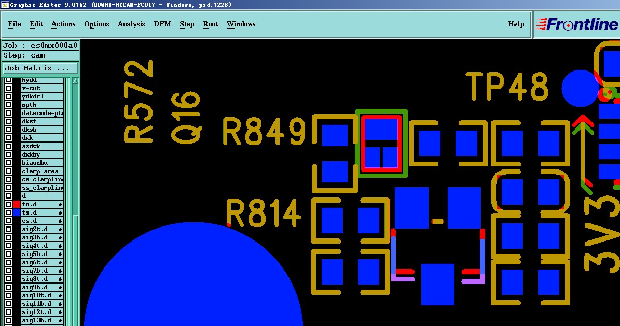
Task: Open the Step menu
Action: (187, 24)
